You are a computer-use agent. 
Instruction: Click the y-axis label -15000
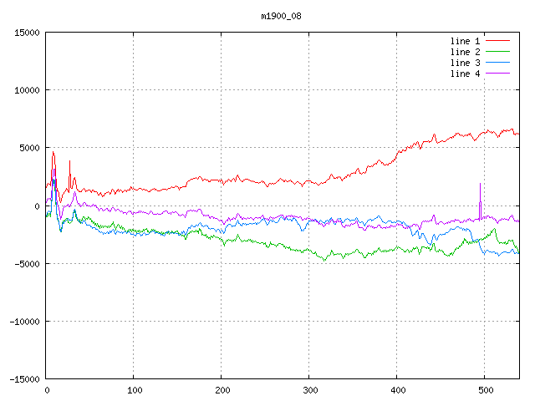pos(24,379)
